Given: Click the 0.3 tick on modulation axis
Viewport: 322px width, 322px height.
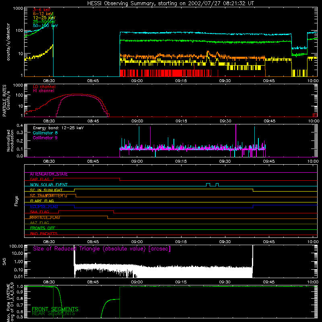Looking at the screenshot, I should point(20,132).
